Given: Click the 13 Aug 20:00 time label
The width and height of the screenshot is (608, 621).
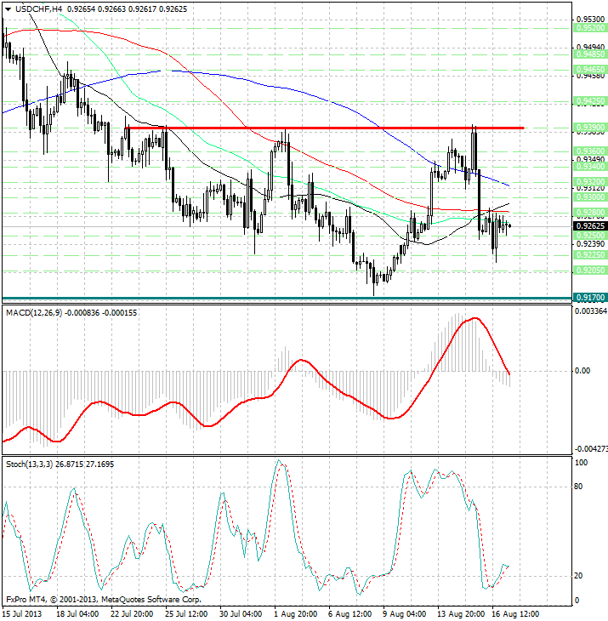Looking at the screenshot, I should click(461, 614).
